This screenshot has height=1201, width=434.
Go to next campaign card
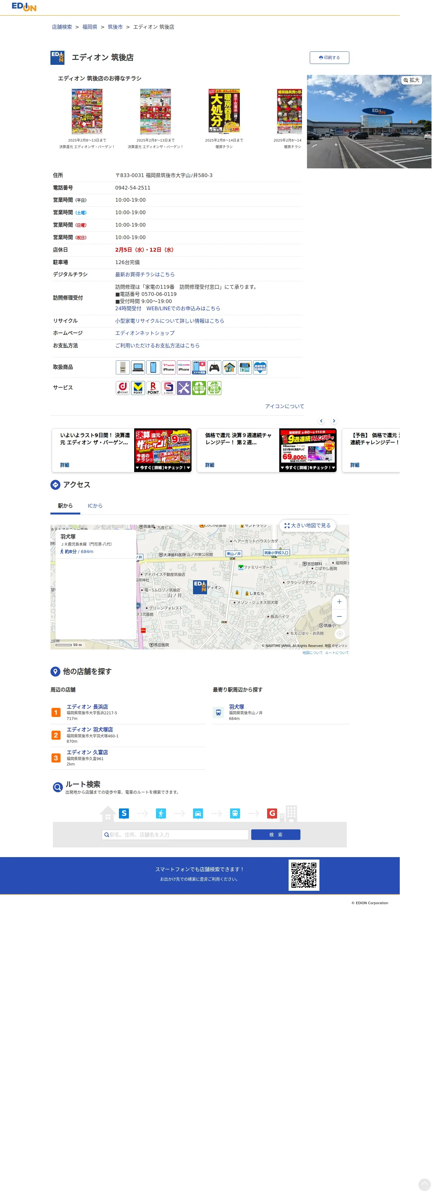coord(334,421)
